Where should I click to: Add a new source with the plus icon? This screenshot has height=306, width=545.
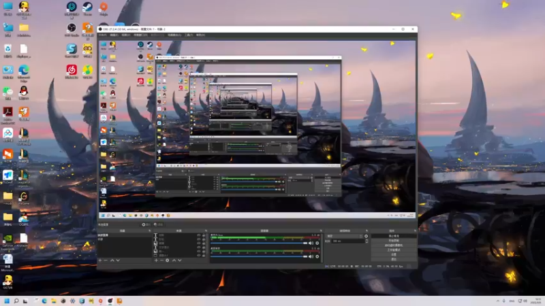(x=156, y=260)
